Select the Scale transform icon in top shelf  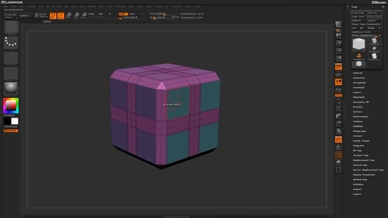click(x=76, y=16)
